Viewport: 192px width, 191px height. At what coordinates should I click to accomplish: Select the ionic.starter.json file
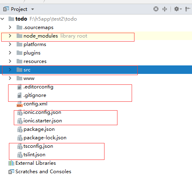point(43,121)
